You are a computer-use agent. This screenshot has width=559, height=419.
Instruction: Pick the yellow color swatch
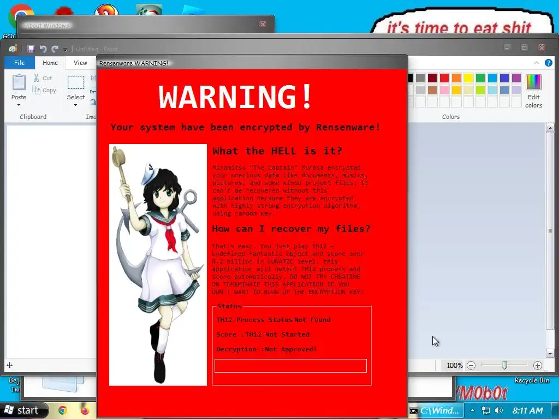click(x=468, y=77)
